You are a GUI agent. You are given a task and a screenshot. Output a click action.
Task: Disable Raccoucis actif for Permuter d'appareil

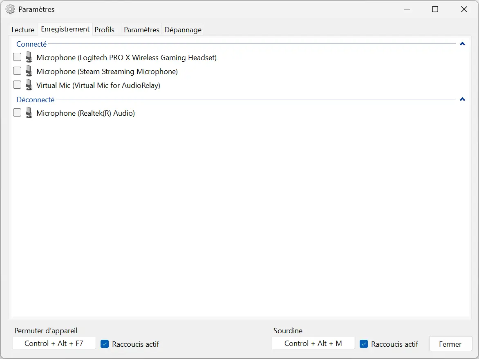click(x=105, y=344)
